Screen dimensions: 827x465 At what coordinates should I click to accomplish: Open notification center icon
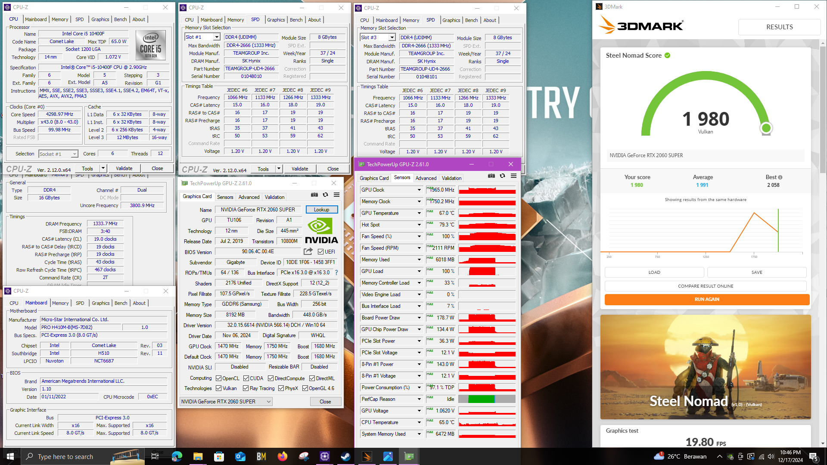(x=813, y=456)
